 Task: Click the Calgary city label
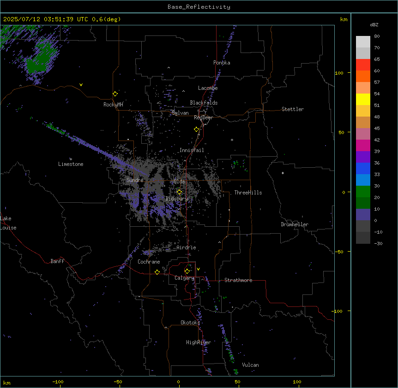pos(185,278)
